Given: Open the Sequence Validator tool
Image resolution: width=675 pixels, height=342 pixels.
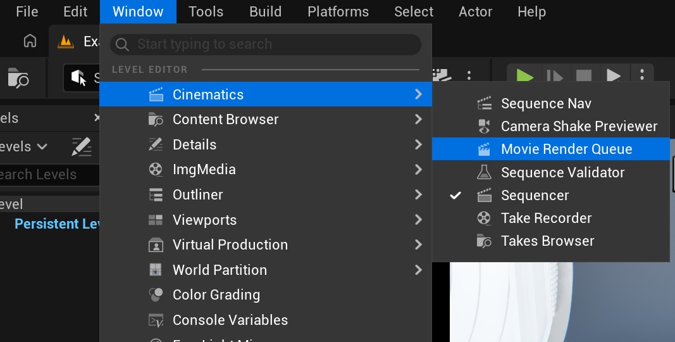Looking at the screenshot, I should [562, 172].
